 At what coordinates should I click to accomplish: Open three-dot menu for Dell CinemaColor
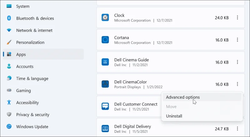[x=237, y=84]
